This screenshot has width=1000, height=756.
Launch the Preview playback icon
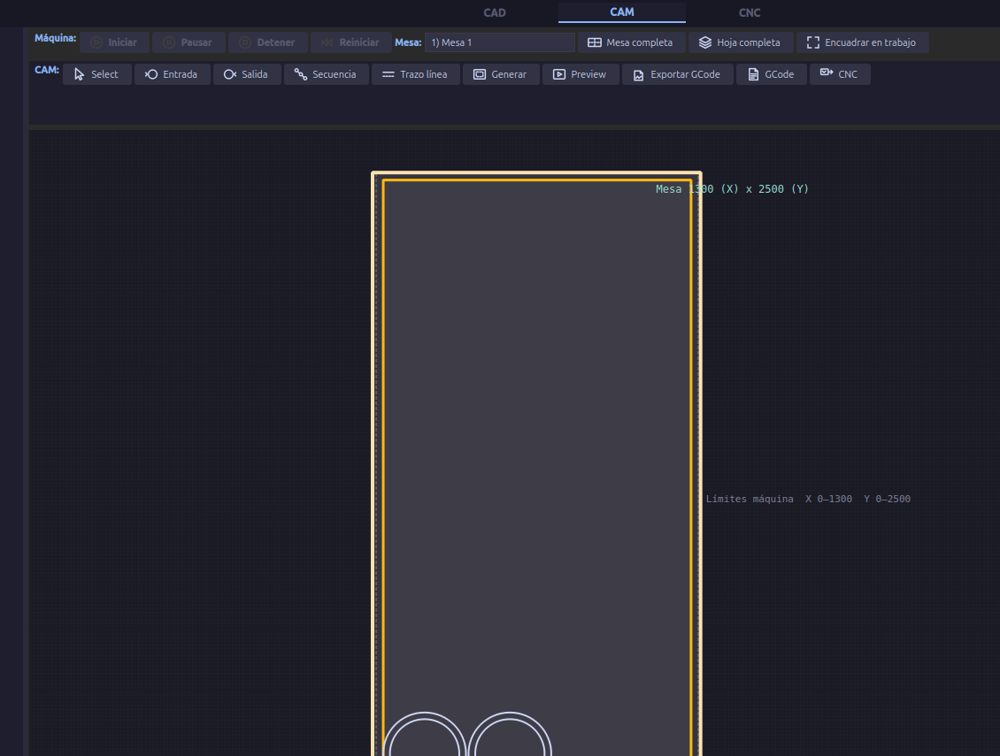559,74
